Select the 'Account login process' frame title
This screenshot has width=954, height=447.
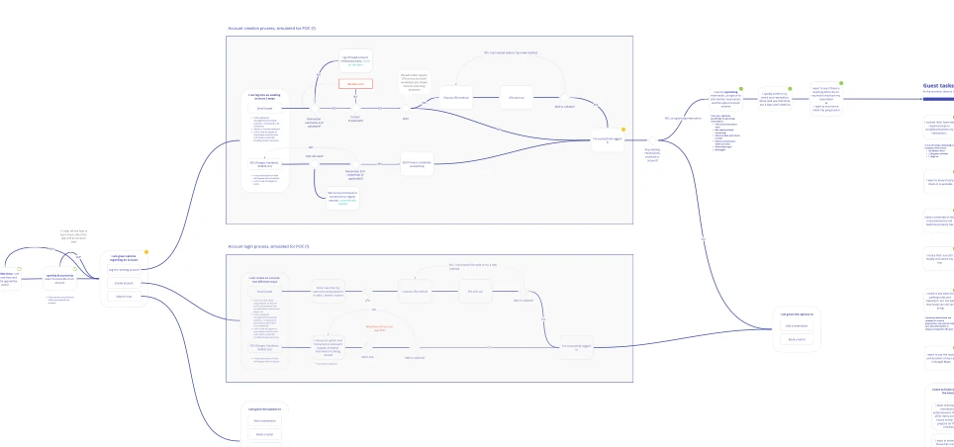[x=268, y=246]
